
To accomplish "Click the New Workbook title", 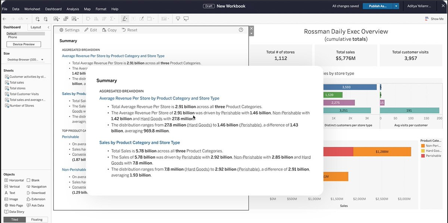I will click(231, 6).
